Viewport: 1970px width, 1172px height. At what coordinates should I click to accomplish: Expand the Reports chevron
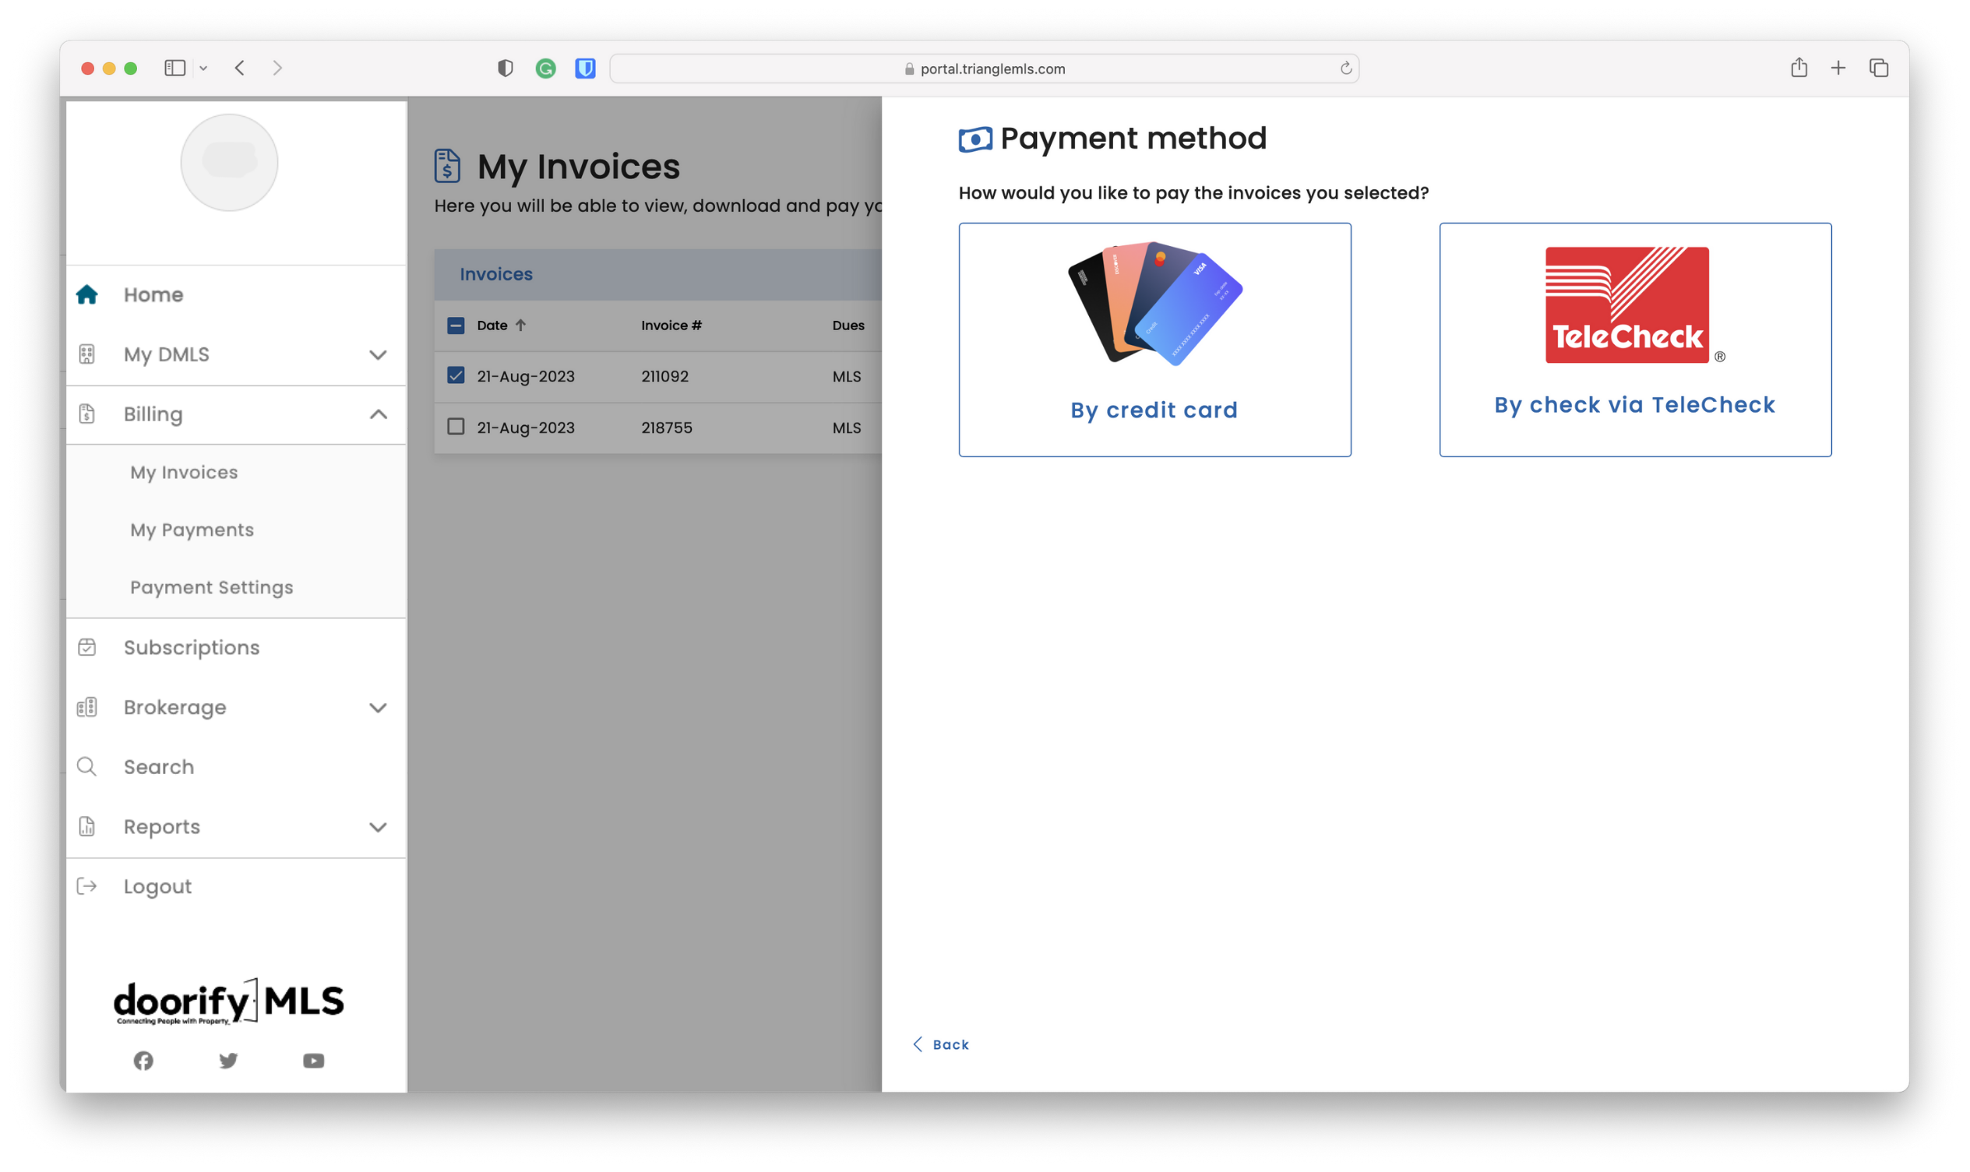(x=379, y=827)
